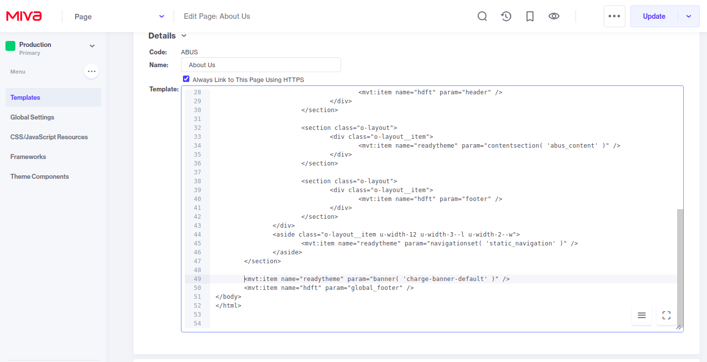
Task: Click the eye preview icon
Action: click(x=554, y=16)
